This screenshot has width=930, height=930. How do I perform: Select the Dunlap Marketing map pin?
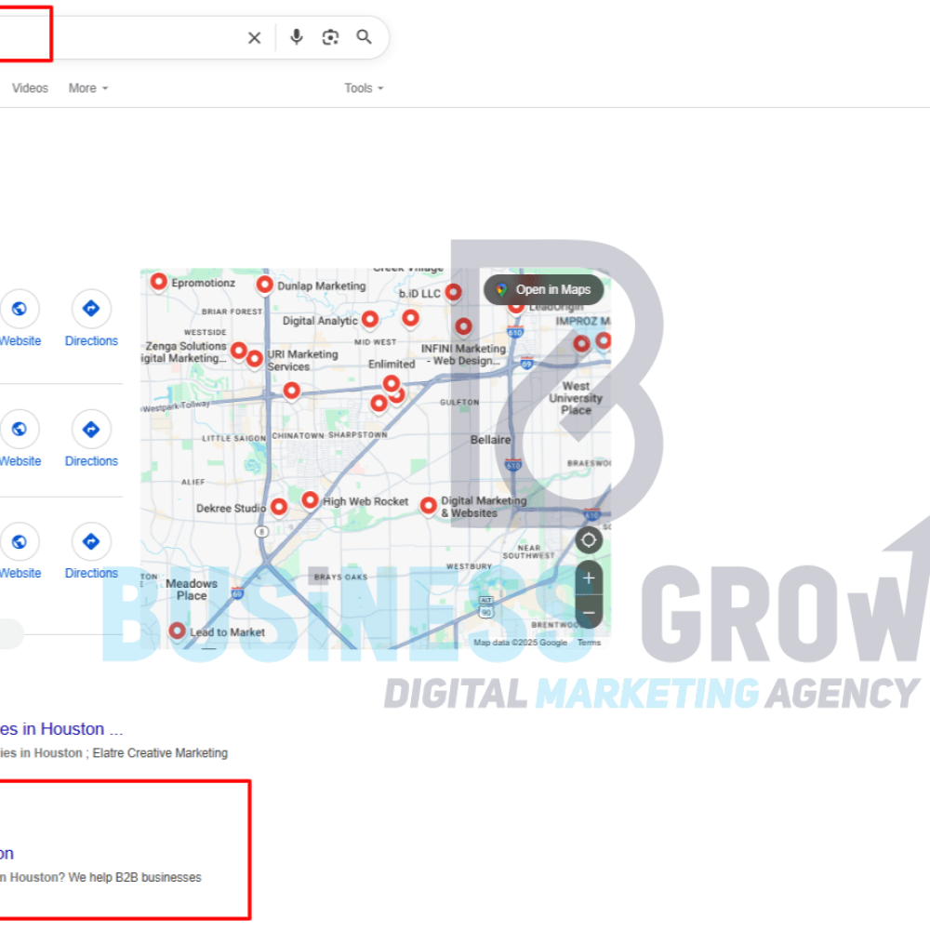click(x=264, y=284)
